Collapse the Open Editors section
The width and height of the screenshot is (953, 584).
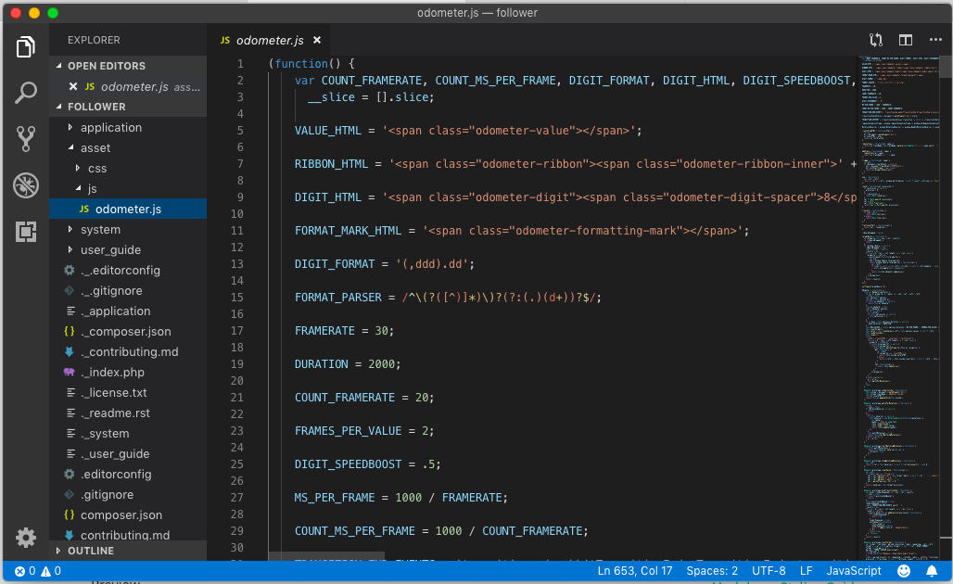(128, 66)
